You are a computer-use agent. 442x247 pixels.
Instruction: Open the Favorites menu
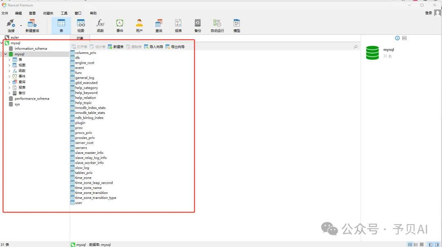click(48, 13)
